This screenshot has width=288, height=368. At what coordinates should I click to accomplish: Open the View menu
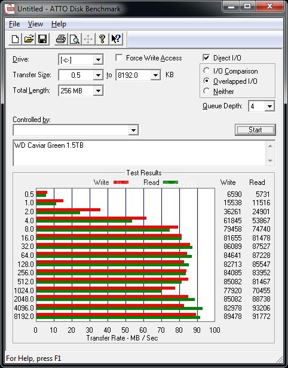coord(35,24)
